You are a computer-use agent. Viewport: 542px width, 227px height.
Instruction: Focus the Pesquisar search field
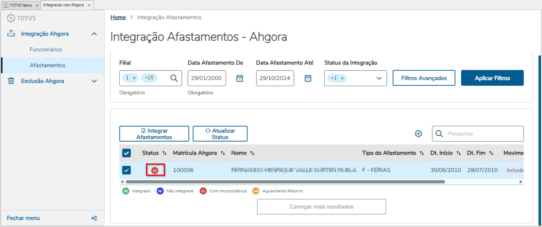click(478, 134)
